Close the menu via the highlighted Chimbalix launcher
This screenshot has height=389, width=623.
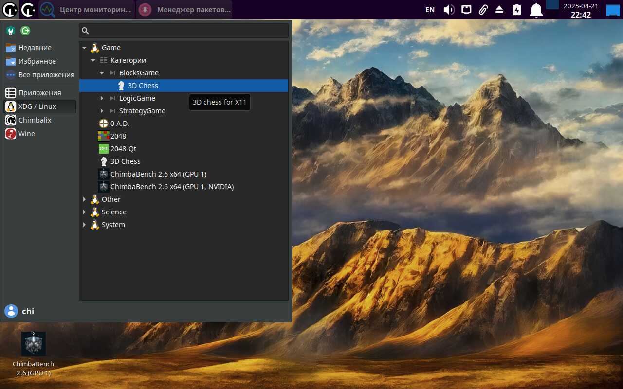pyautogui.click(x=10, y=9)
